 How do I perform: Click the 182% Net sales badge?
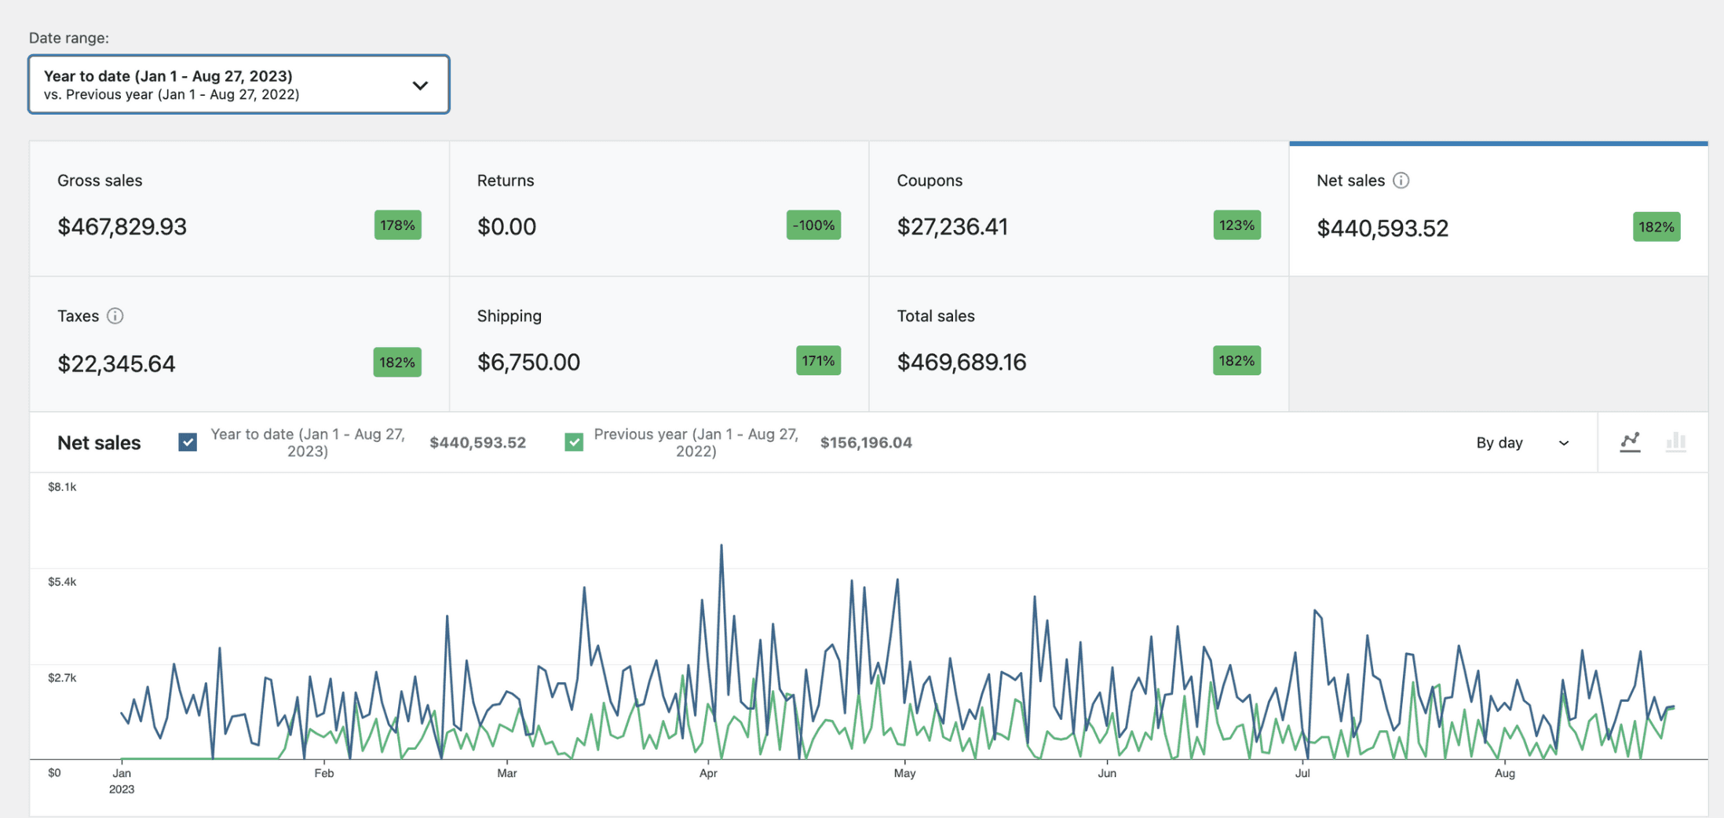(x=1657, y=227)
